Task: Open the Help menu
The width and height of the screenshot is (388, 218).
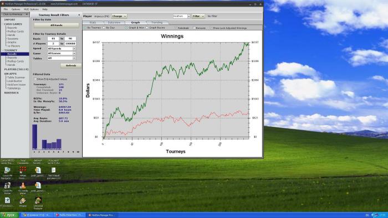Action: click(45, 9)
